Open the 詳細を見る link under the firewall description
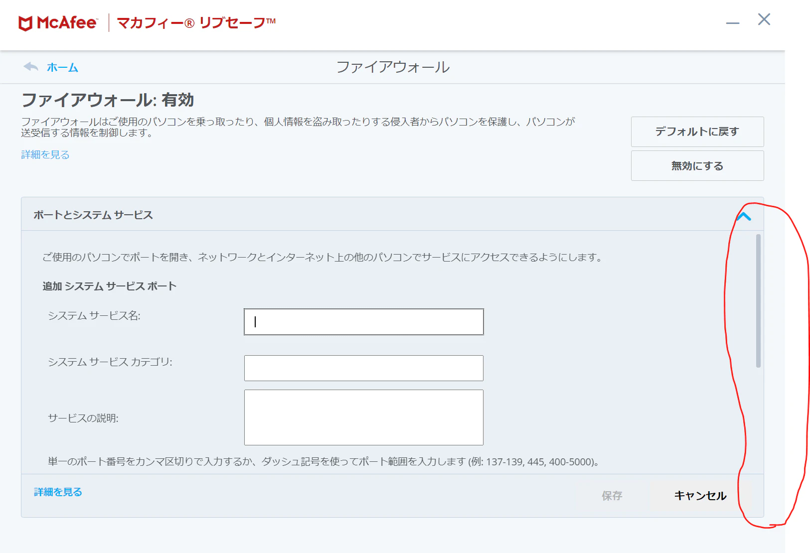The image size is (810, 553). pyautogui.click(x=45, y=154)
